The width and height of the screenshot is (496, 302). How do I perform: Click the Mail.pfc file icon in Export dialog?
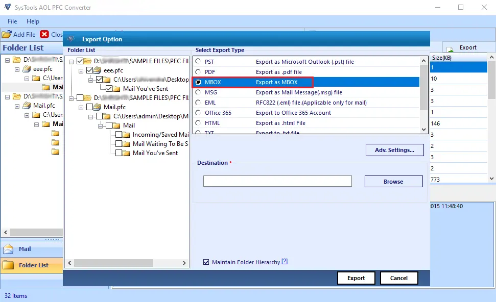click(x=98, y=107)
